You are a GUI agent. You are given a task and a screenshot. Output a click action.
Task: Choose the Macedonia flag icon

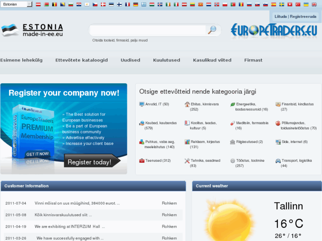pyautogui.click(x=201, y=4)
